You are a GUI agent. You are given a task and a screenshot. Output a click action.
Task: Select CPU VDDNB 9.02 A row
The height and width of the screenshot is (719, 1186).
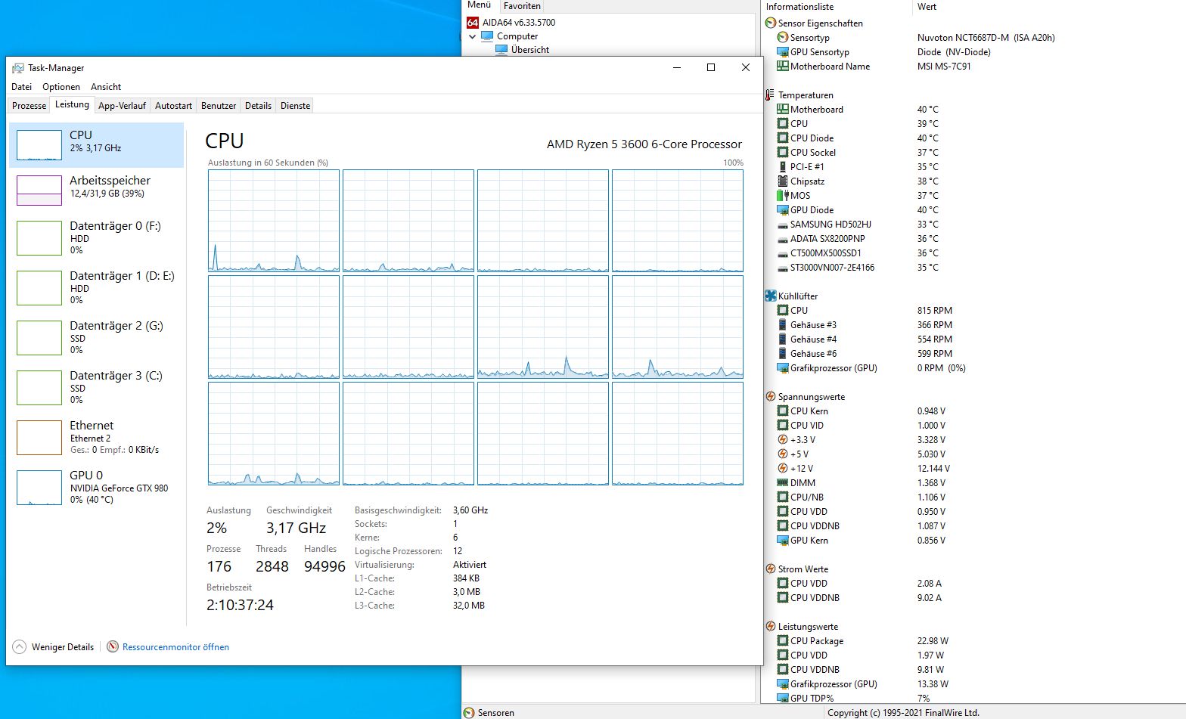pyautogui.click(x=973, y=598)
